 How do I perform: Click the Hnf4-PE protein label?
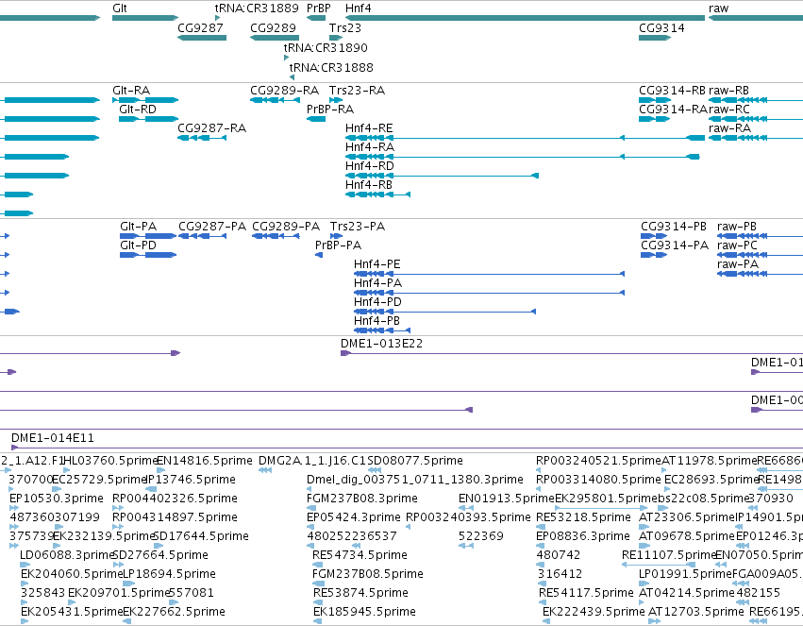(376, 264)
